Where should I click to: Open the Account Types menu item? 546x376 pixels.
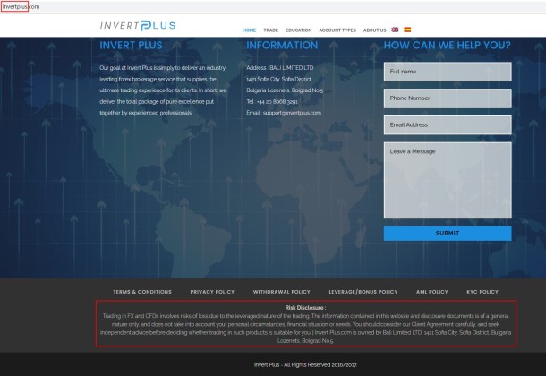click(x=337, y=30)
